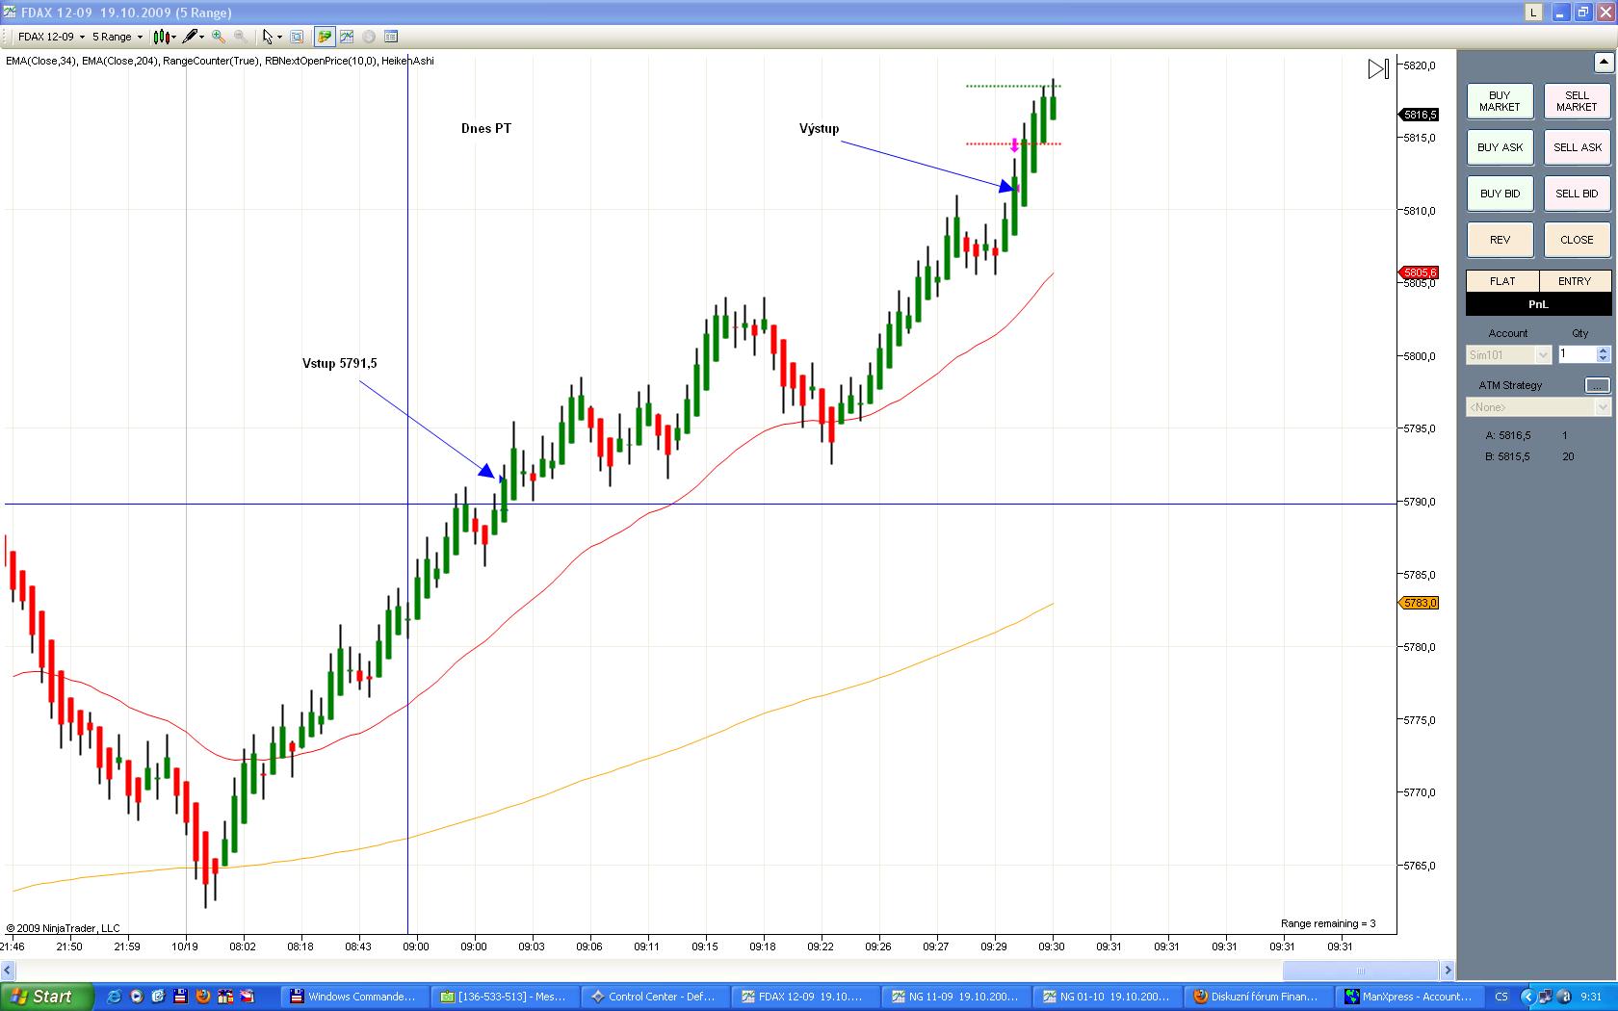Click the BUY BID button
This screenshot has height=1011, width=1618.
pyautogui.click(x=1500, y=194)
